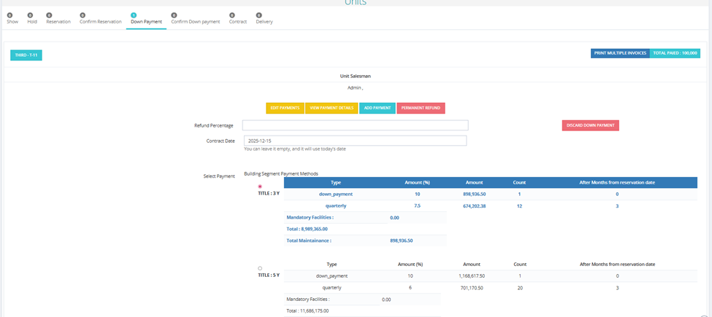Click the THIRD - T-11 unit badge
The image size is (712, 317).
click(x=26, y=55)
